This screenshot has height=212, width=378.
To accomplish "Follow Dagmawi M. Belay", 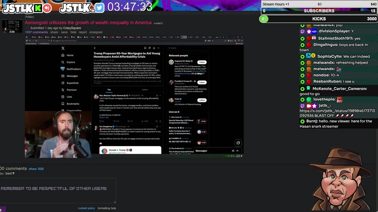I will (202, 62).
